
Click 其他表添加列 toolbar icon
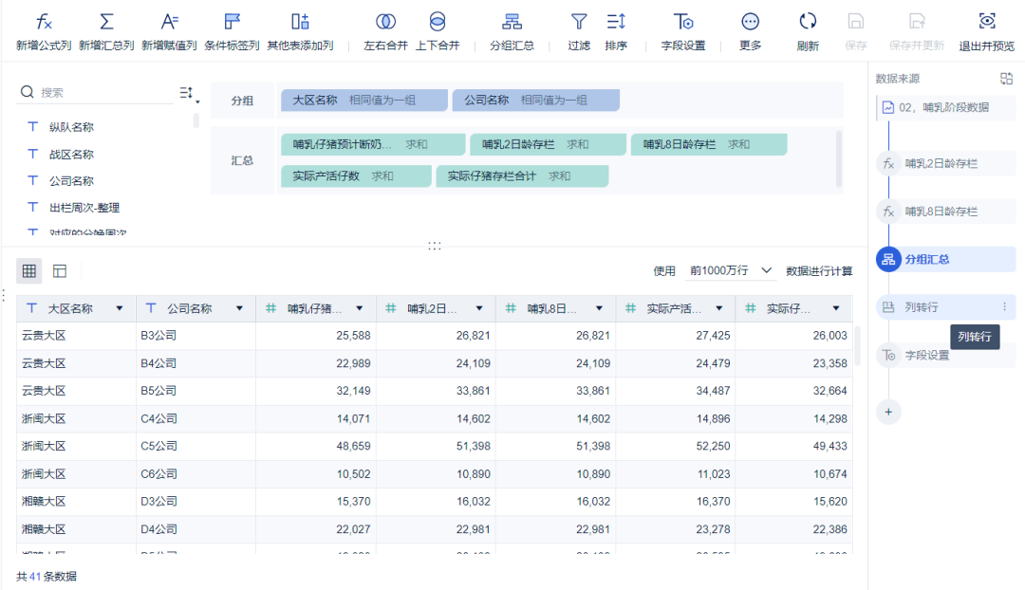[x=300, y=22]
